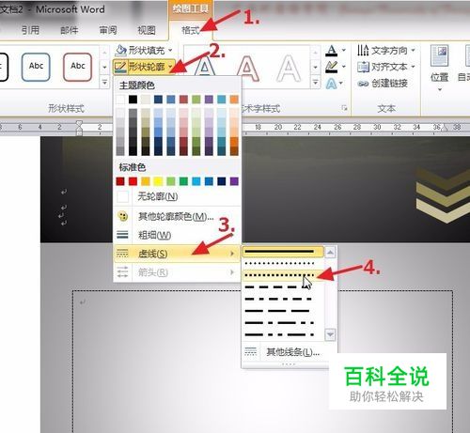Screen dimensions: 470x433
Task: Click the dash submenu scroll up arrow
Action: 330,252
